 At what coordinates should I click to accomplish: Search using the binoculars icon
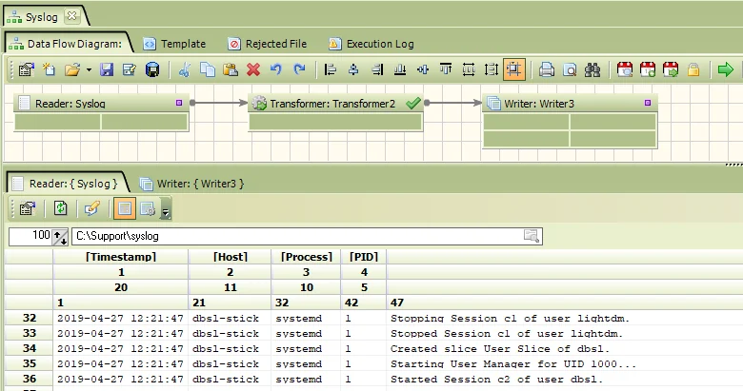tap(592, 70)
